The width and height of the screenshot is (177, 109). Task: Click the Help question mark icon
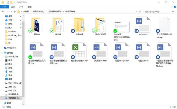click(x=175, y=7)
